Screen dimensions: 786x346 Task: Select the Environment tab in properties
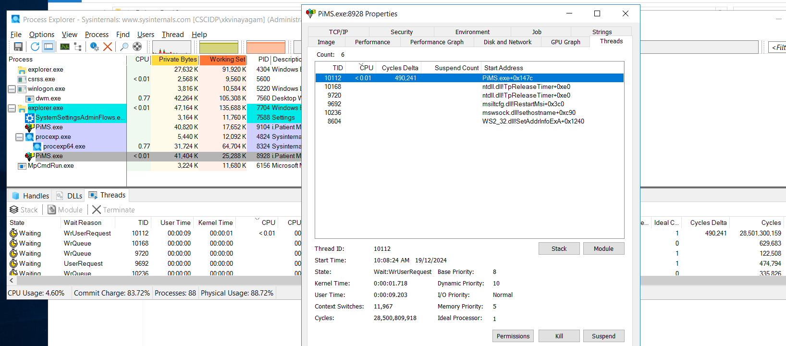pyautogui.click(x=472, y=32)
